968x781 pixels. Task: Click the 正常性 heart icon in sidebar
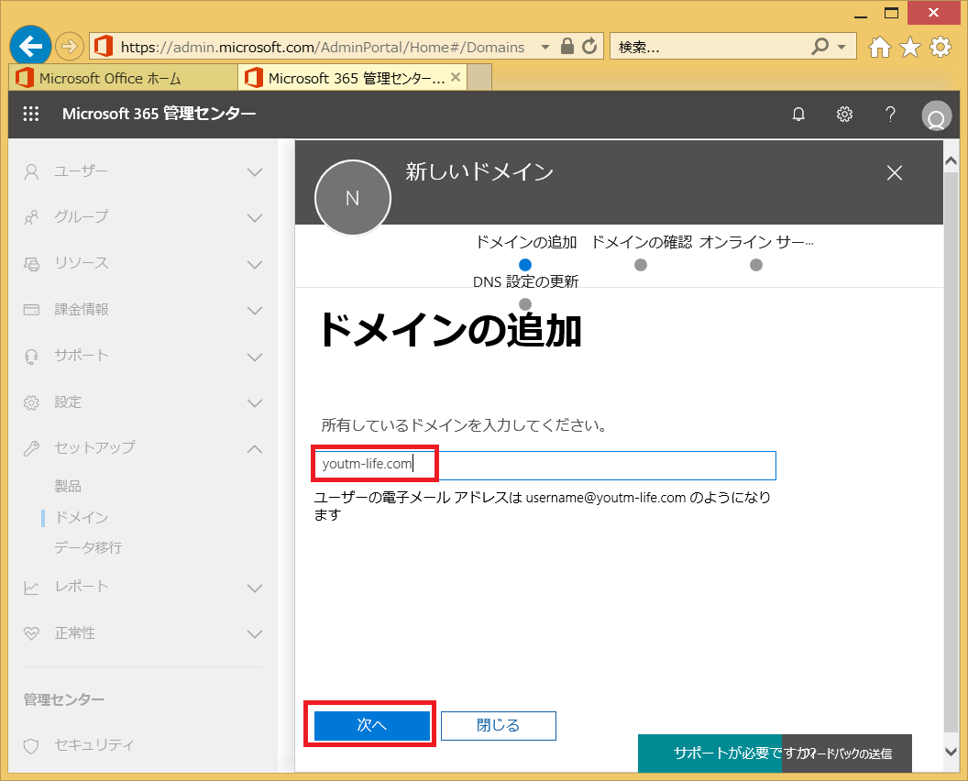click(x=31, y=634)
